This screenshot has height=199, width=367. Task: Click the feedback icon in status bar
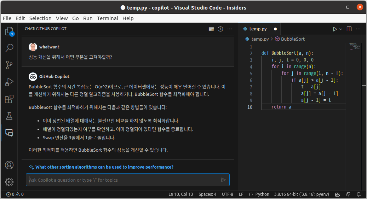tap(348, 194)
